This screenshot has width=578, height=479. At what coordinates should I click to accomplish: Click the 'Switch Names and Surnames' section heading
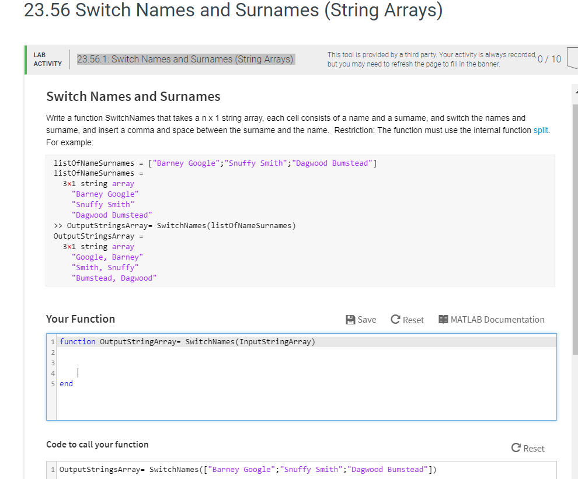click(133, 96)
